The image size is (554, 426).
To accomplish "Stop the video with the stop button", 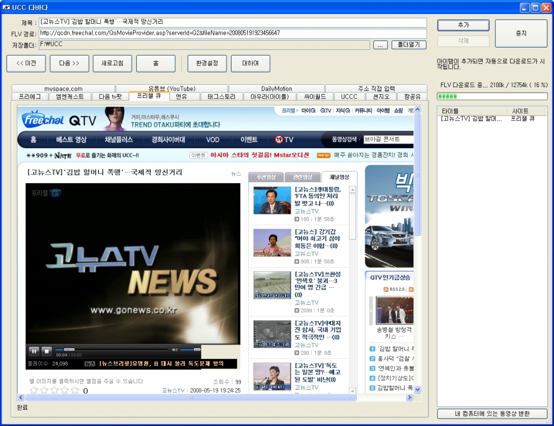I will [47, 351].
